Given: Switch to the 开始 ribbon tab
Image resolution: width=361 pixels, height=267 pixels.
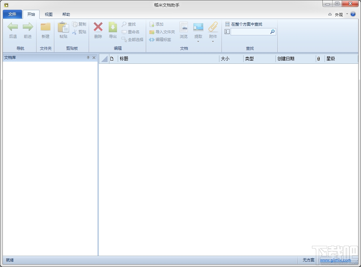Looking at the screenshot, I should click(31, 14).
